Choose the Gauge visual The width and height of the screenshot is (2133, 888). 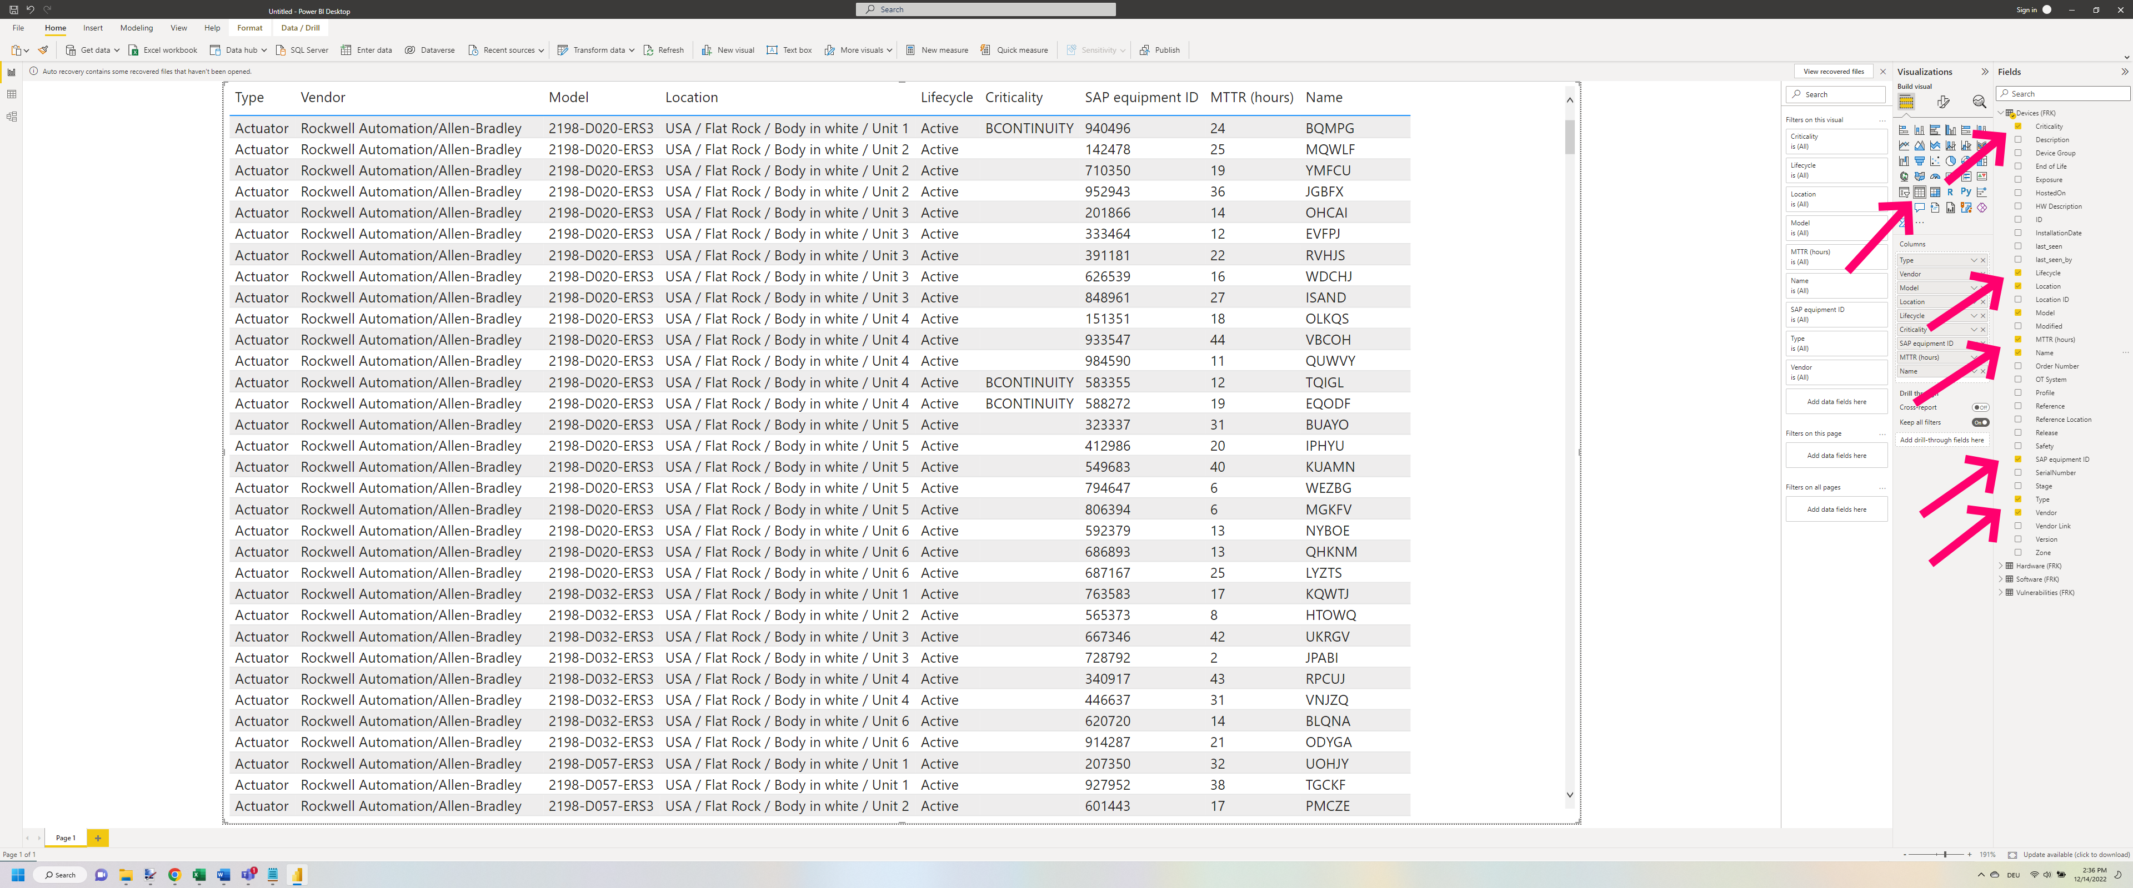pos(1936,176)
